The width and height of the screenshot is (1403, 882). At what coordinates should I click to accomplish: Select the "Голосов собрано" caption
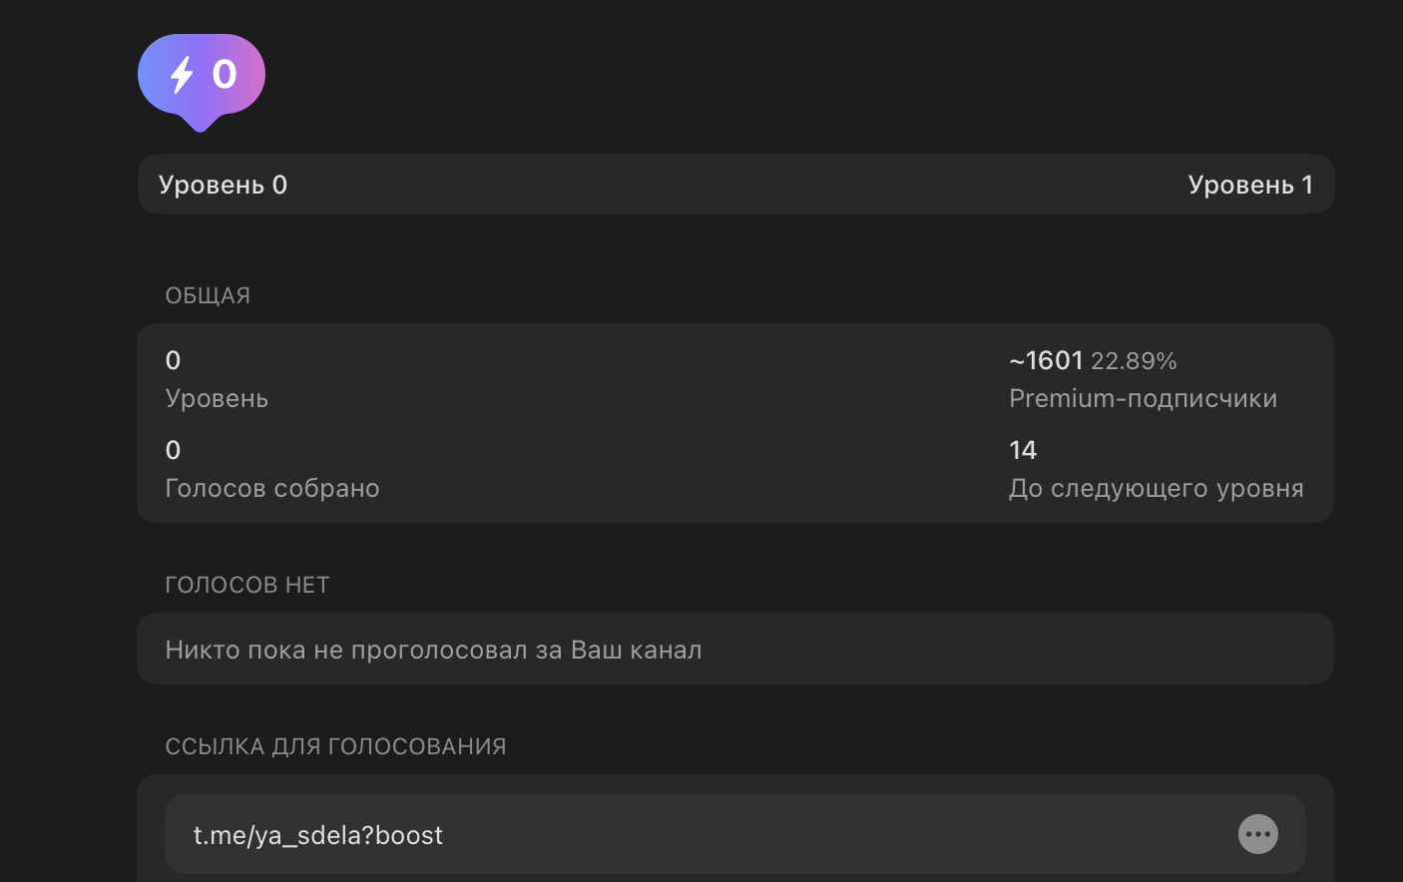pyautogui.click(x=271, y=488)
